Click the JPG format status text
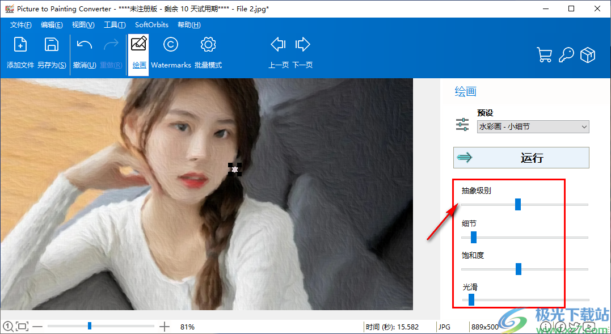Image resolution: width=611 pixels, height=334 pixels. tap(445, 327)
